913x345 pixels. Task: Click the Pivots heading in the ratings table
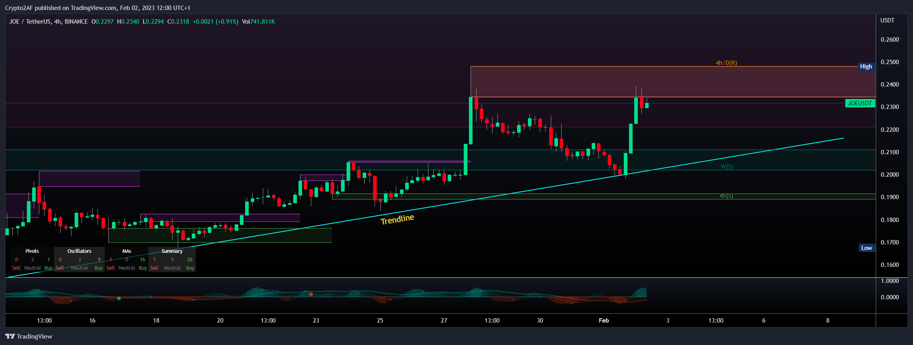[x=32, y=251]
